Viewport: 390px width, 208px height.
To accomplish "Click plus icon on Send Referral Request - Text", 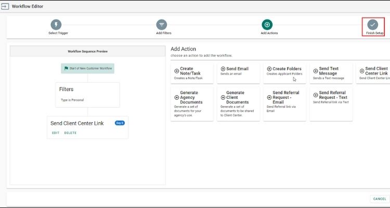I will pyautogui.click(x=316, y=95).
